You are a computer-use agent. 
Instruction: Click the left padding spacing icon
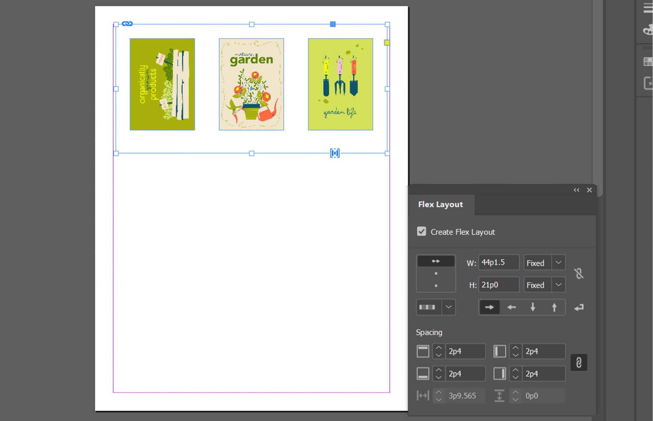click(500, 351)
